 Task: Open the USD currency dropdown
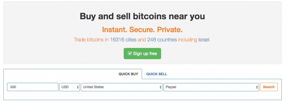pos(69,87)
